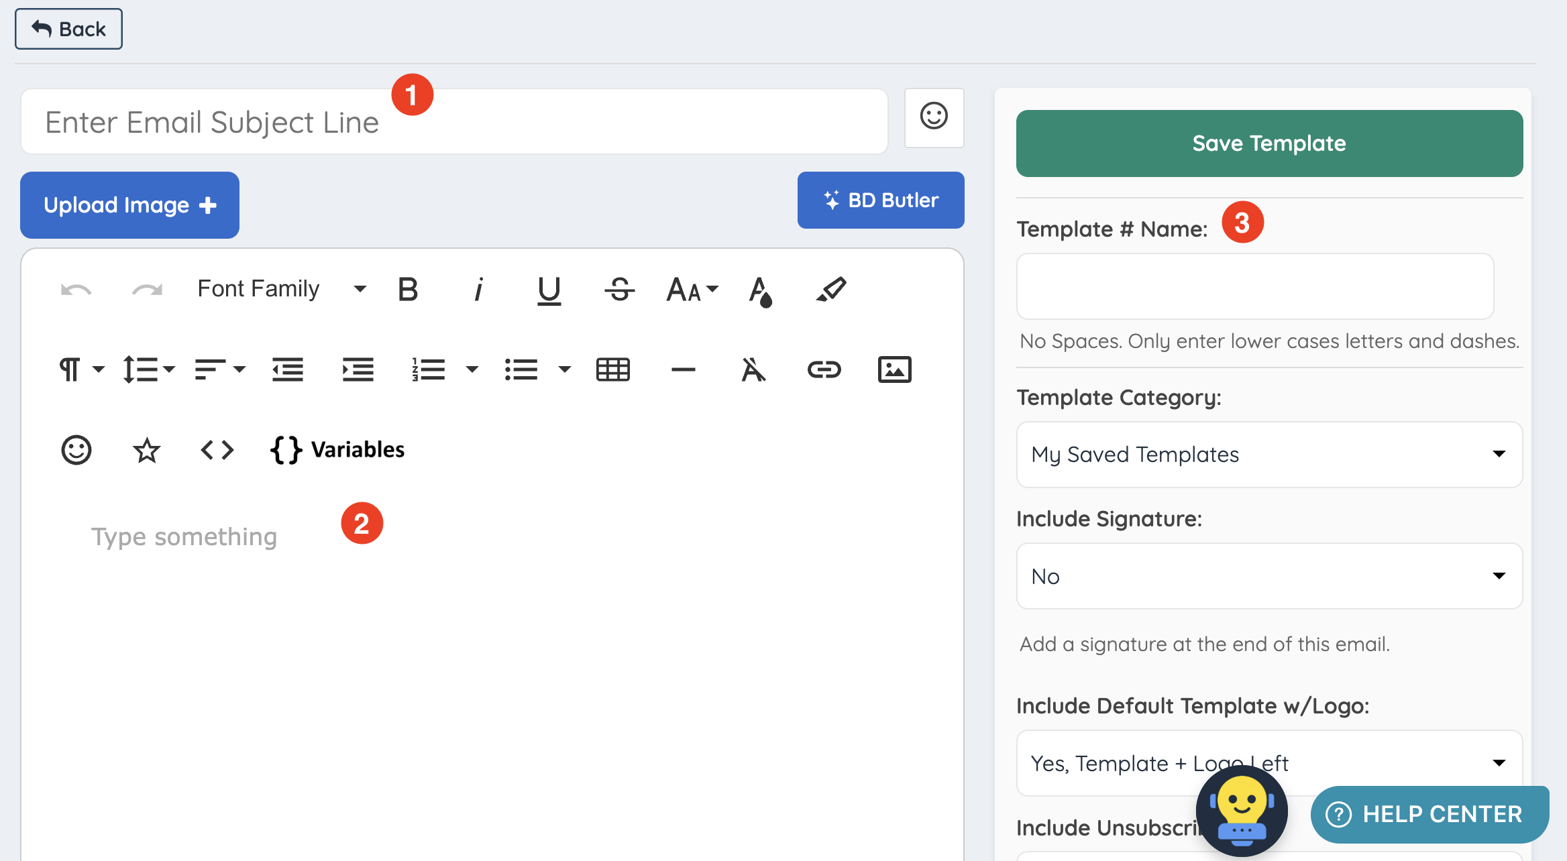Click the Save Template button

point(1269,143)
